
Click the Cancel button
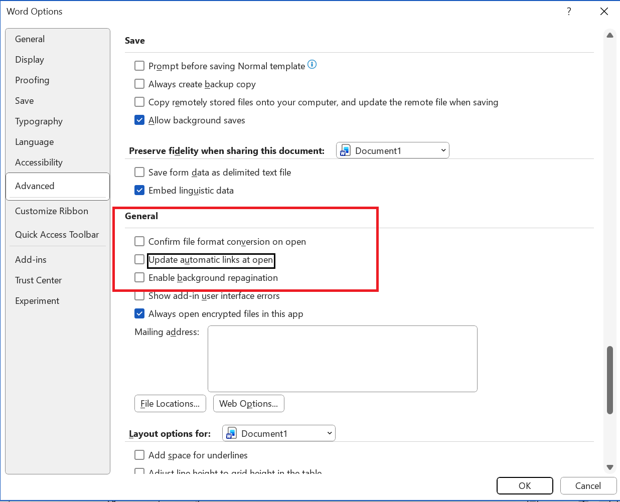588,485
